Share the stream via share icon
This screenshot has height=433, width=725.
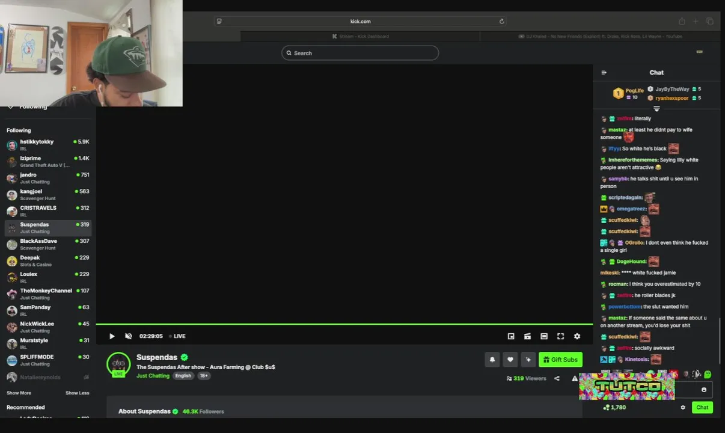(557, 378)
